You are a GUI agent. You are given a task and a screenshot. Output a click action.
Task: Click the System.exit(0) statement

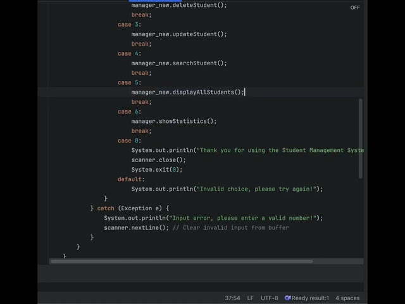tap(157, 170)
